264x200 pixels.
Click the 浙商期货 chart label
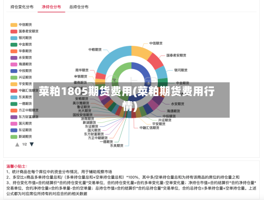coord(88,119)
